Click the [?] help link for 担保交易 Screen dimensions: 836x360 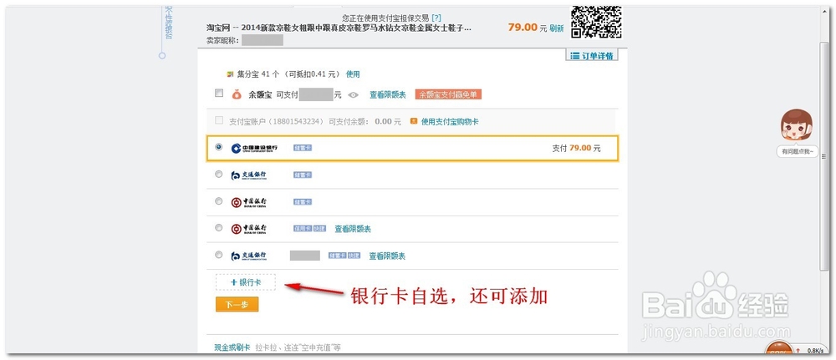coord(436,18)
